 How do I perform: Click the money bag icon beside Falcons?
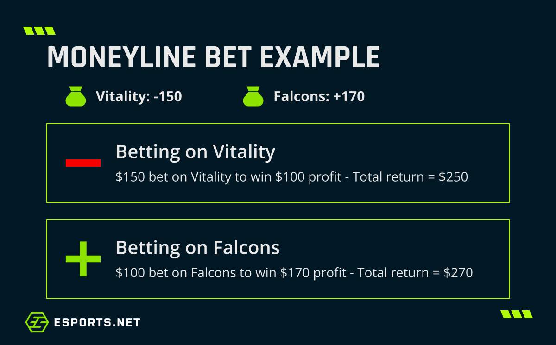point(253,97)
